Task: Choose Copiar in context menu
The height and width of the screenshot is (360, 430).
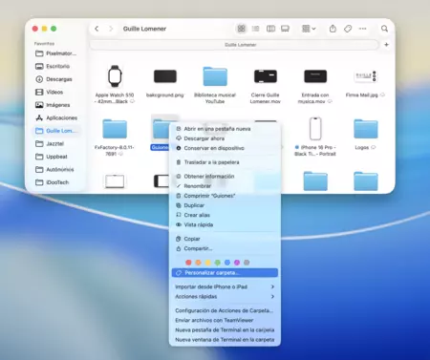Action: pos(225,239)
